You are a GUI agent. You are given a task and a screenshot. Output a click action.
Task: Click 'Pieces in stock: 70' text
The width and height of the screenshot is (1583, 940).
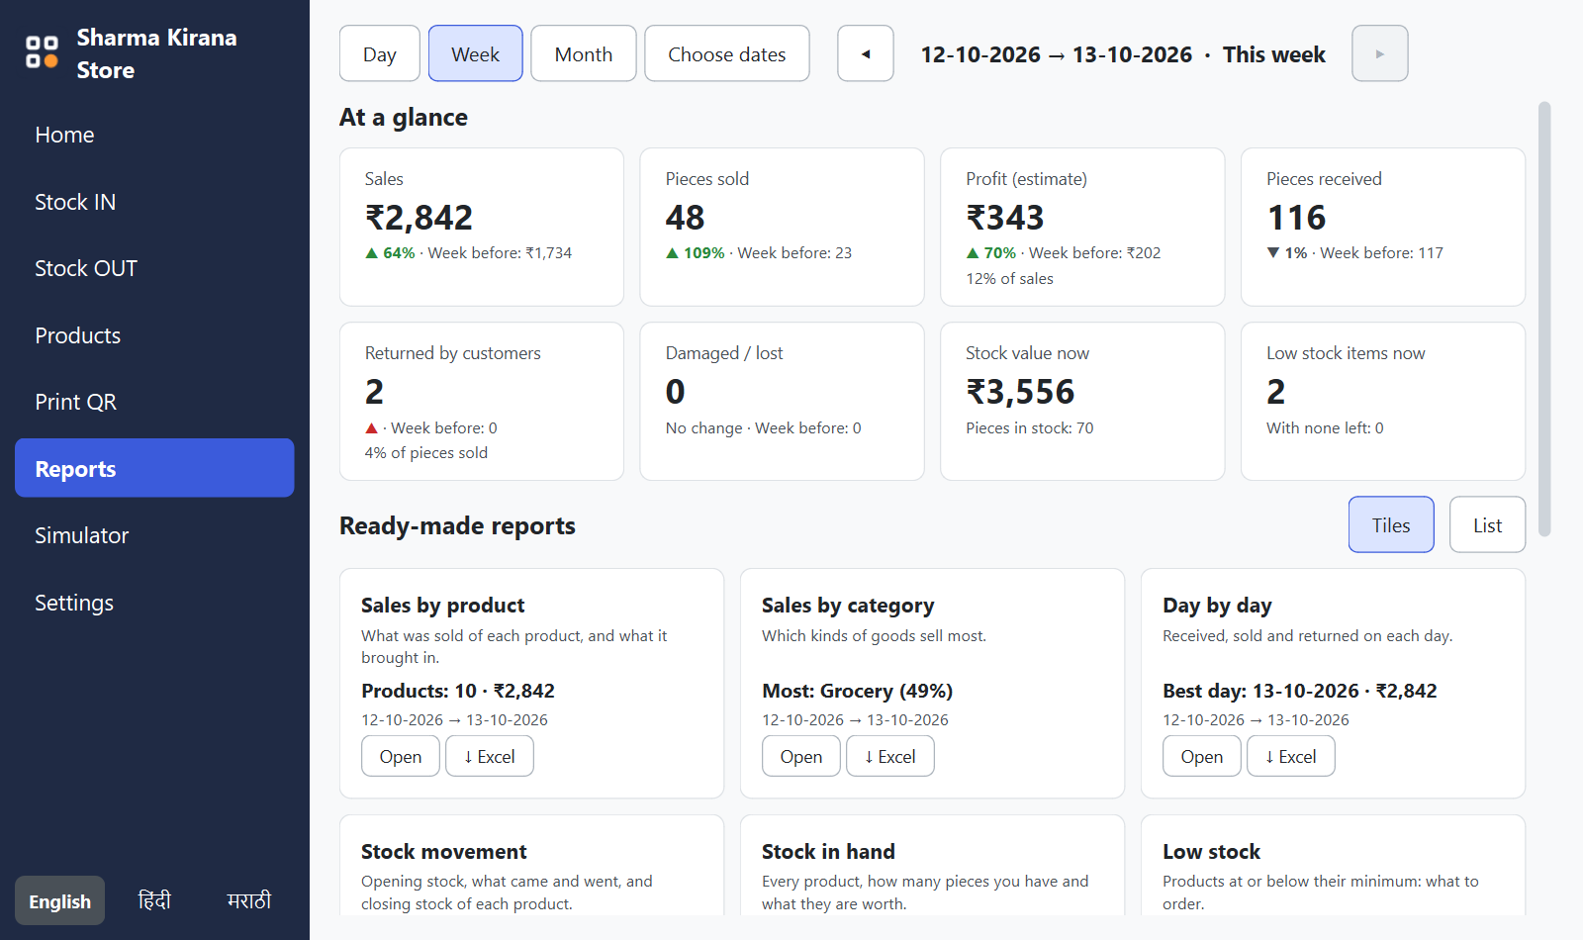point(1030,427)
